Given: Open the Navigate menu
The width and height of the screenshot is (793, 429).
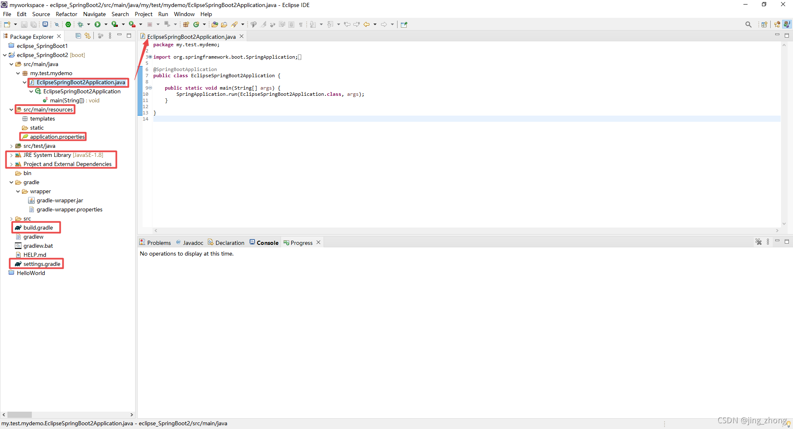Looking at the screenshot, I should coord(94,14).
